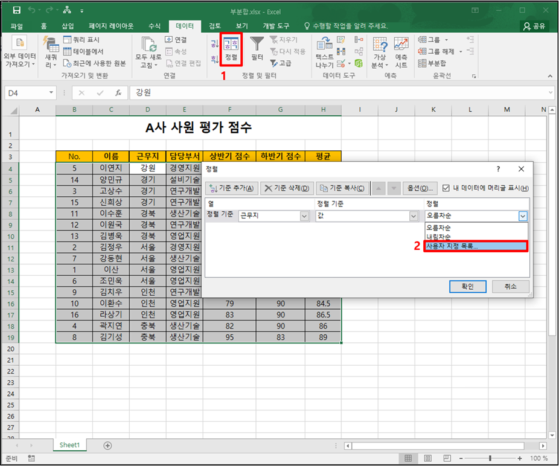Screen dimensions: 559x466
Task: Switch to 검토 tab
Action: [215, 26]
